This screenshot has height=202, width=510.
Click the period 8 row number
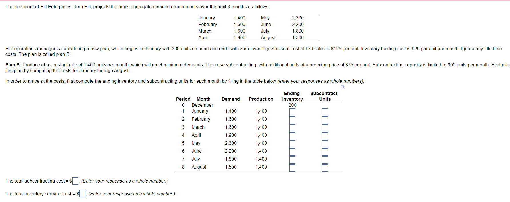click(x=183, y=167)
